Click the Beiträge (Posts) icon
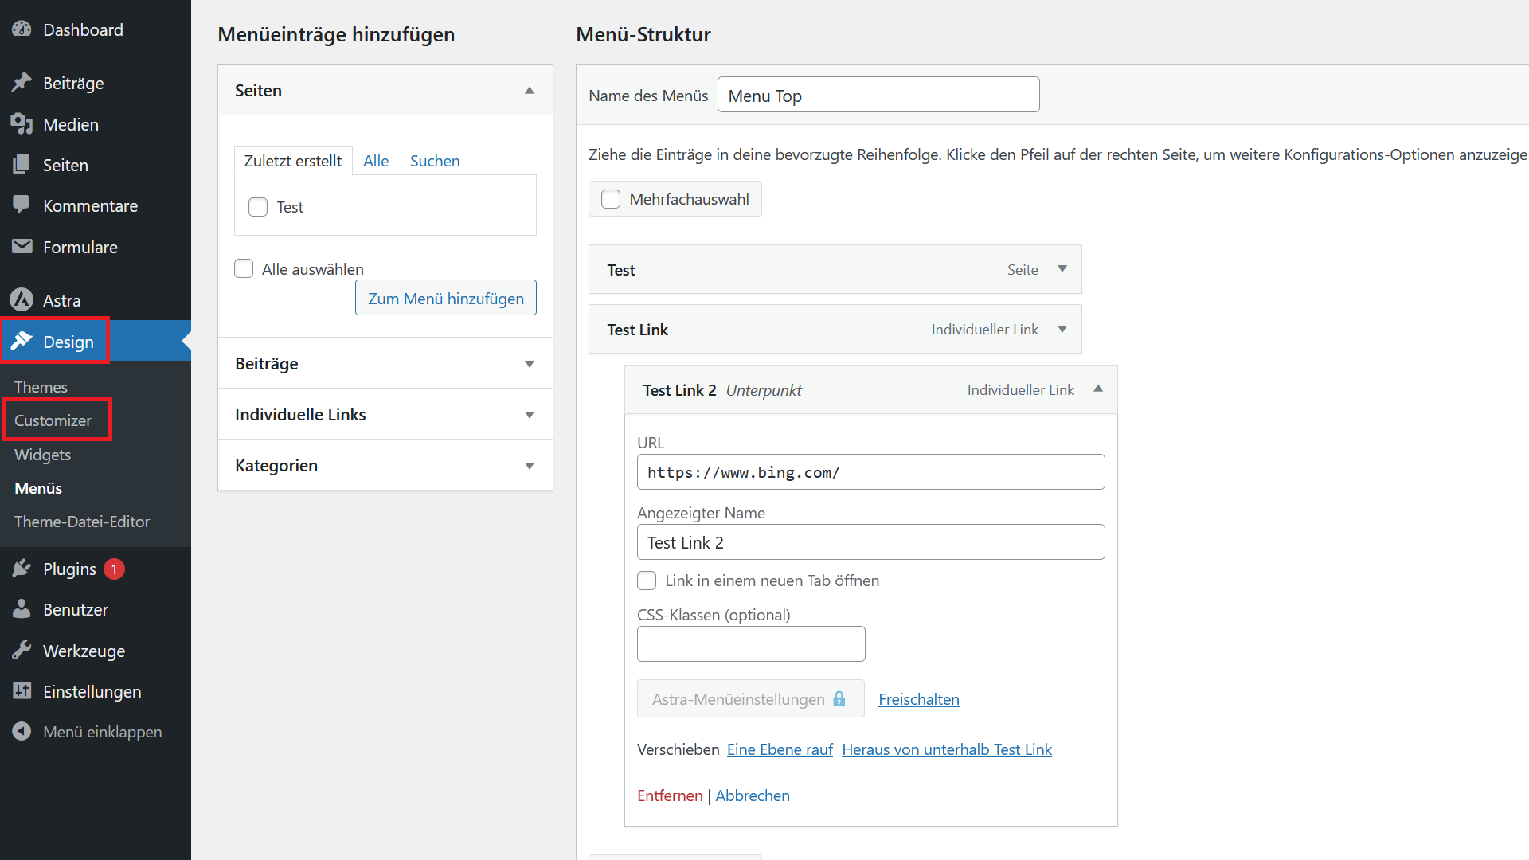1529x860 pixels. (x=21, y=83)
